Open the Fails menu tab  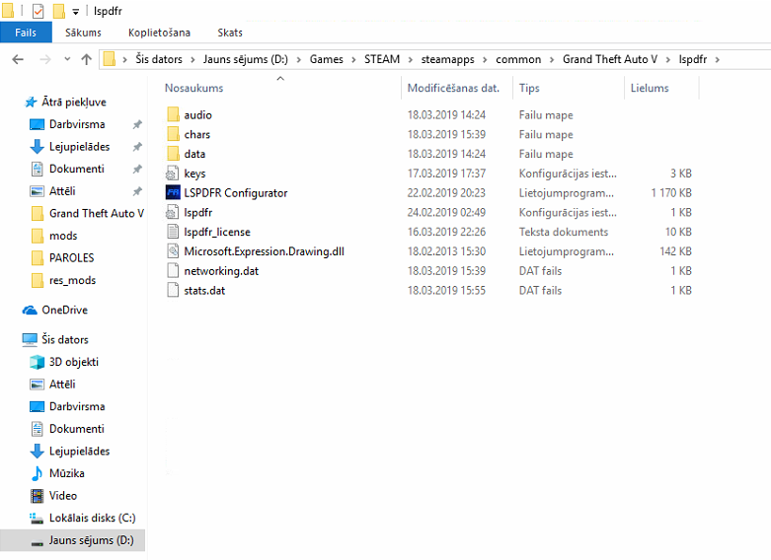point(26,33)
